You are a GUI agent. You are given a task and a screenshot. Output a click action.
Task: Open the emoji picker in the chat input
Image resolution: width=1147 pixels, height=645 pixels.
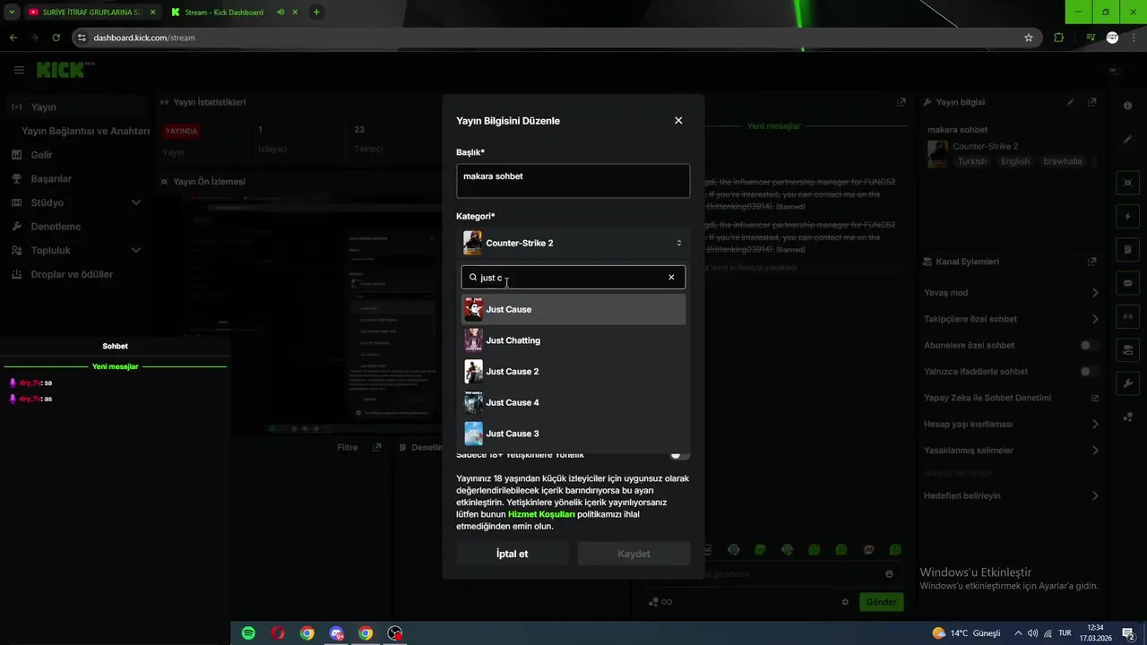coord(889,574)
